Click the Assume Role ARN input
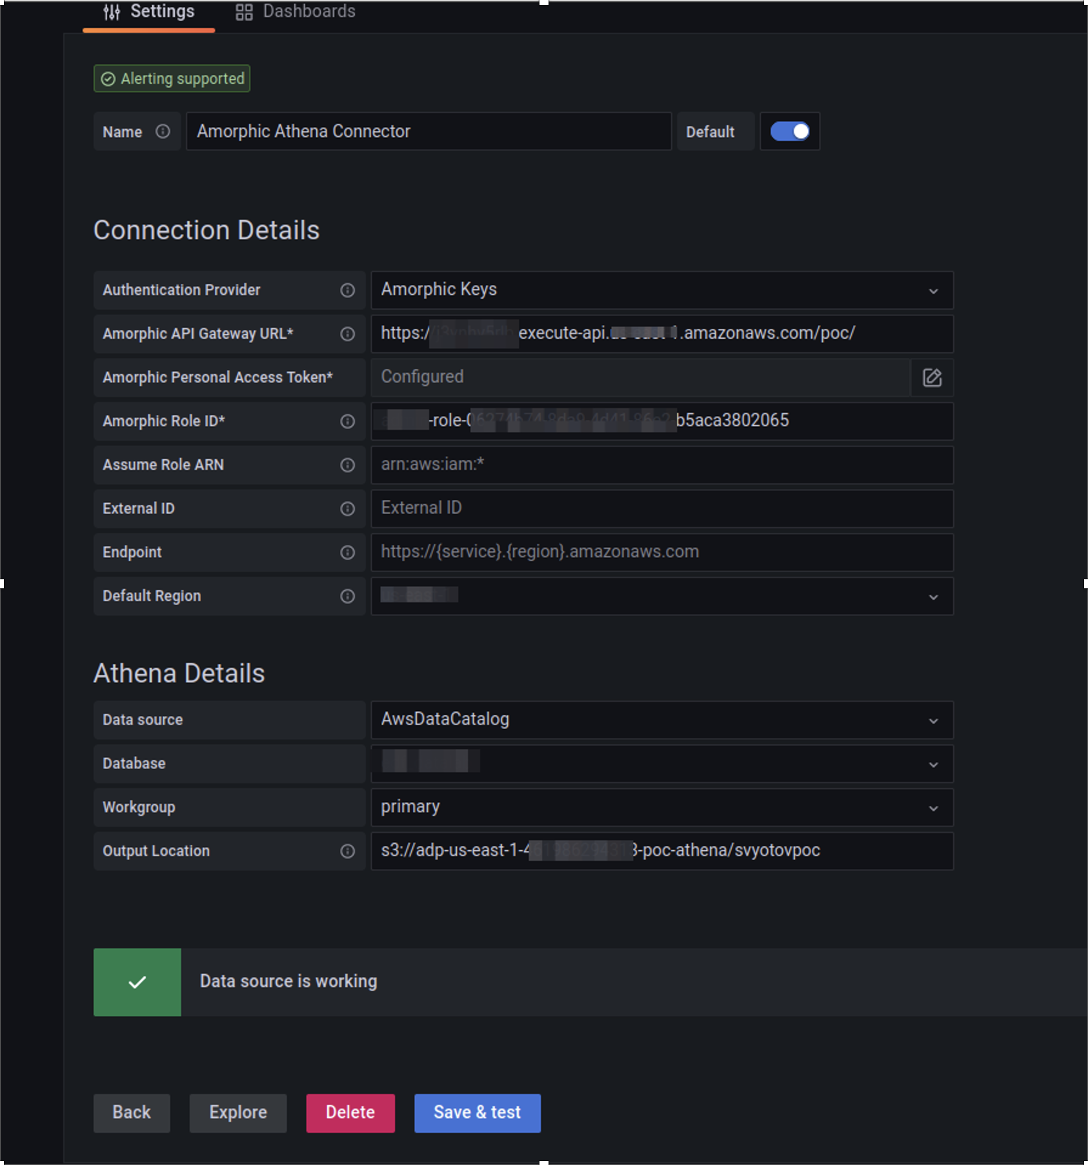Image resolution: width=1088 pixels, height=1165 pixels. pyautogui.click(x=662, y=465)
